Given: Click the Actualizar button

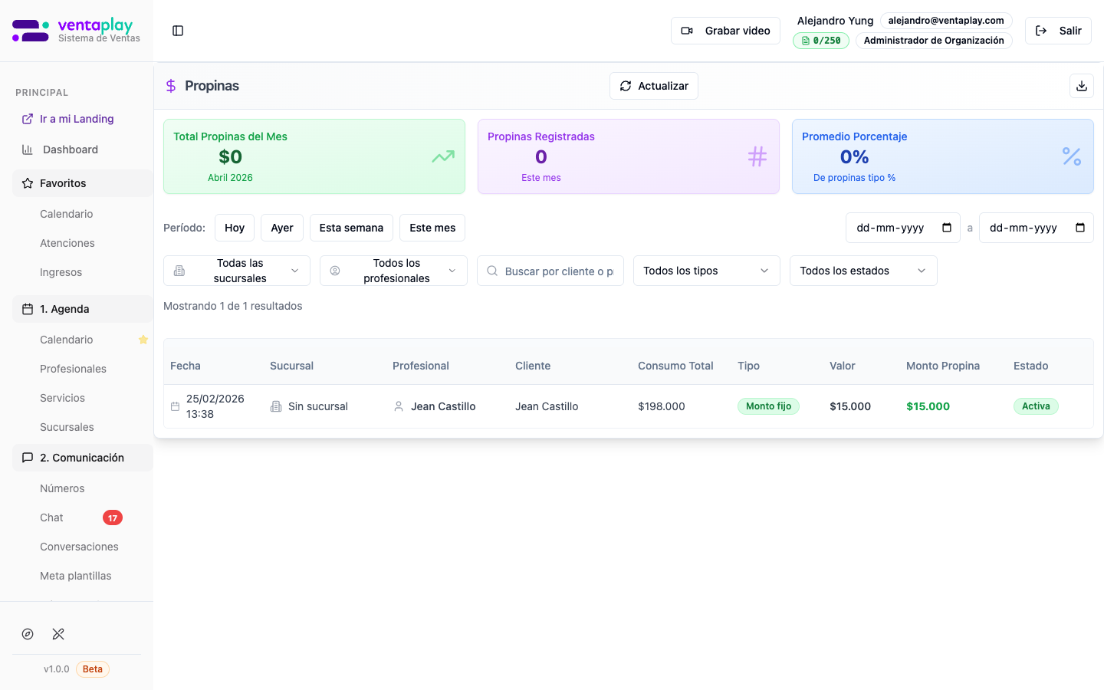Looking at the screenshot, I should [653, 86].
